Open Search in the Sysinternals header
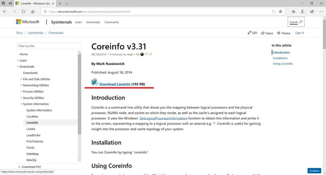Screen dimensions: 326x175 tap(296, 22)
